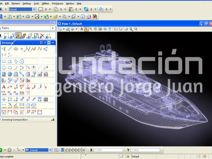
Task: Switch Drawing panel to list layout mode
Action: tap(45, 43)
